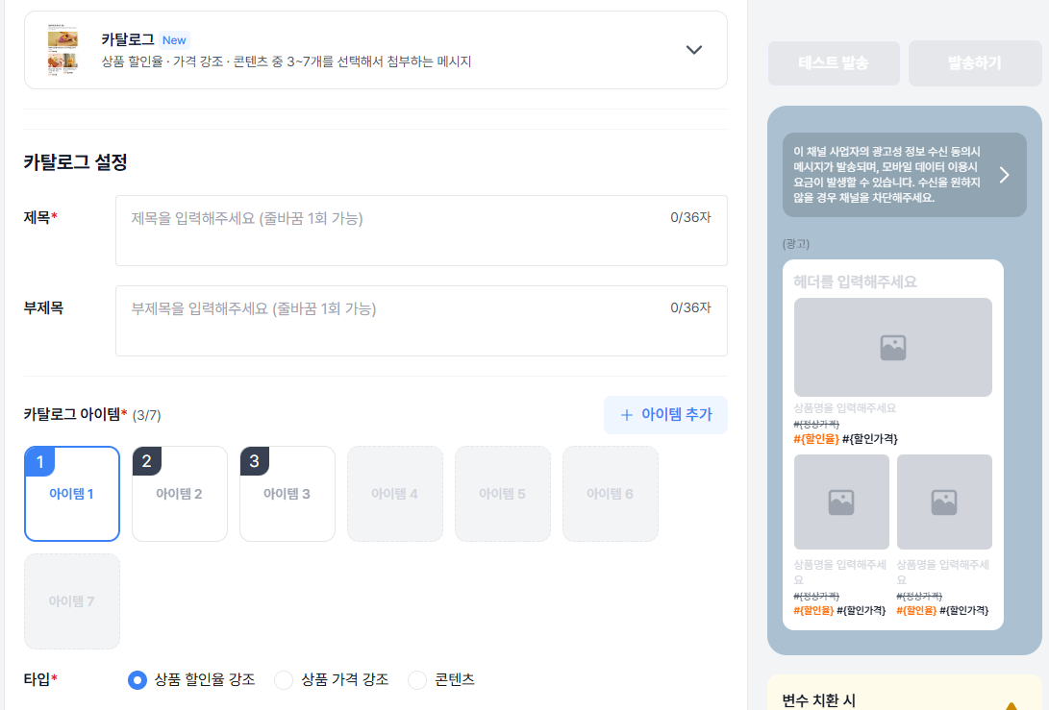
Task: Click the 부제목 subtitle input field
Action: point(421,321)
